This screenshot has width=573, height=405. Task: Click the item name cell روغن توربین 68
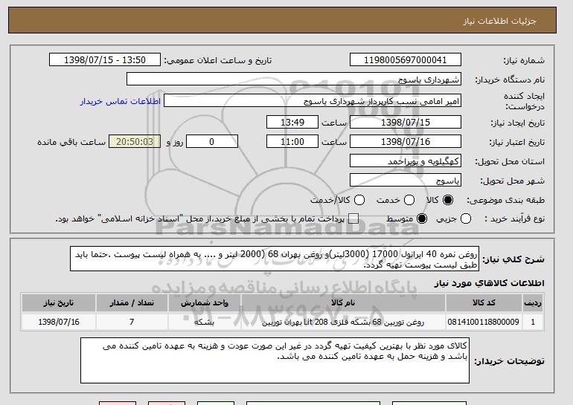pyautogui.click(x=343, y=323)
